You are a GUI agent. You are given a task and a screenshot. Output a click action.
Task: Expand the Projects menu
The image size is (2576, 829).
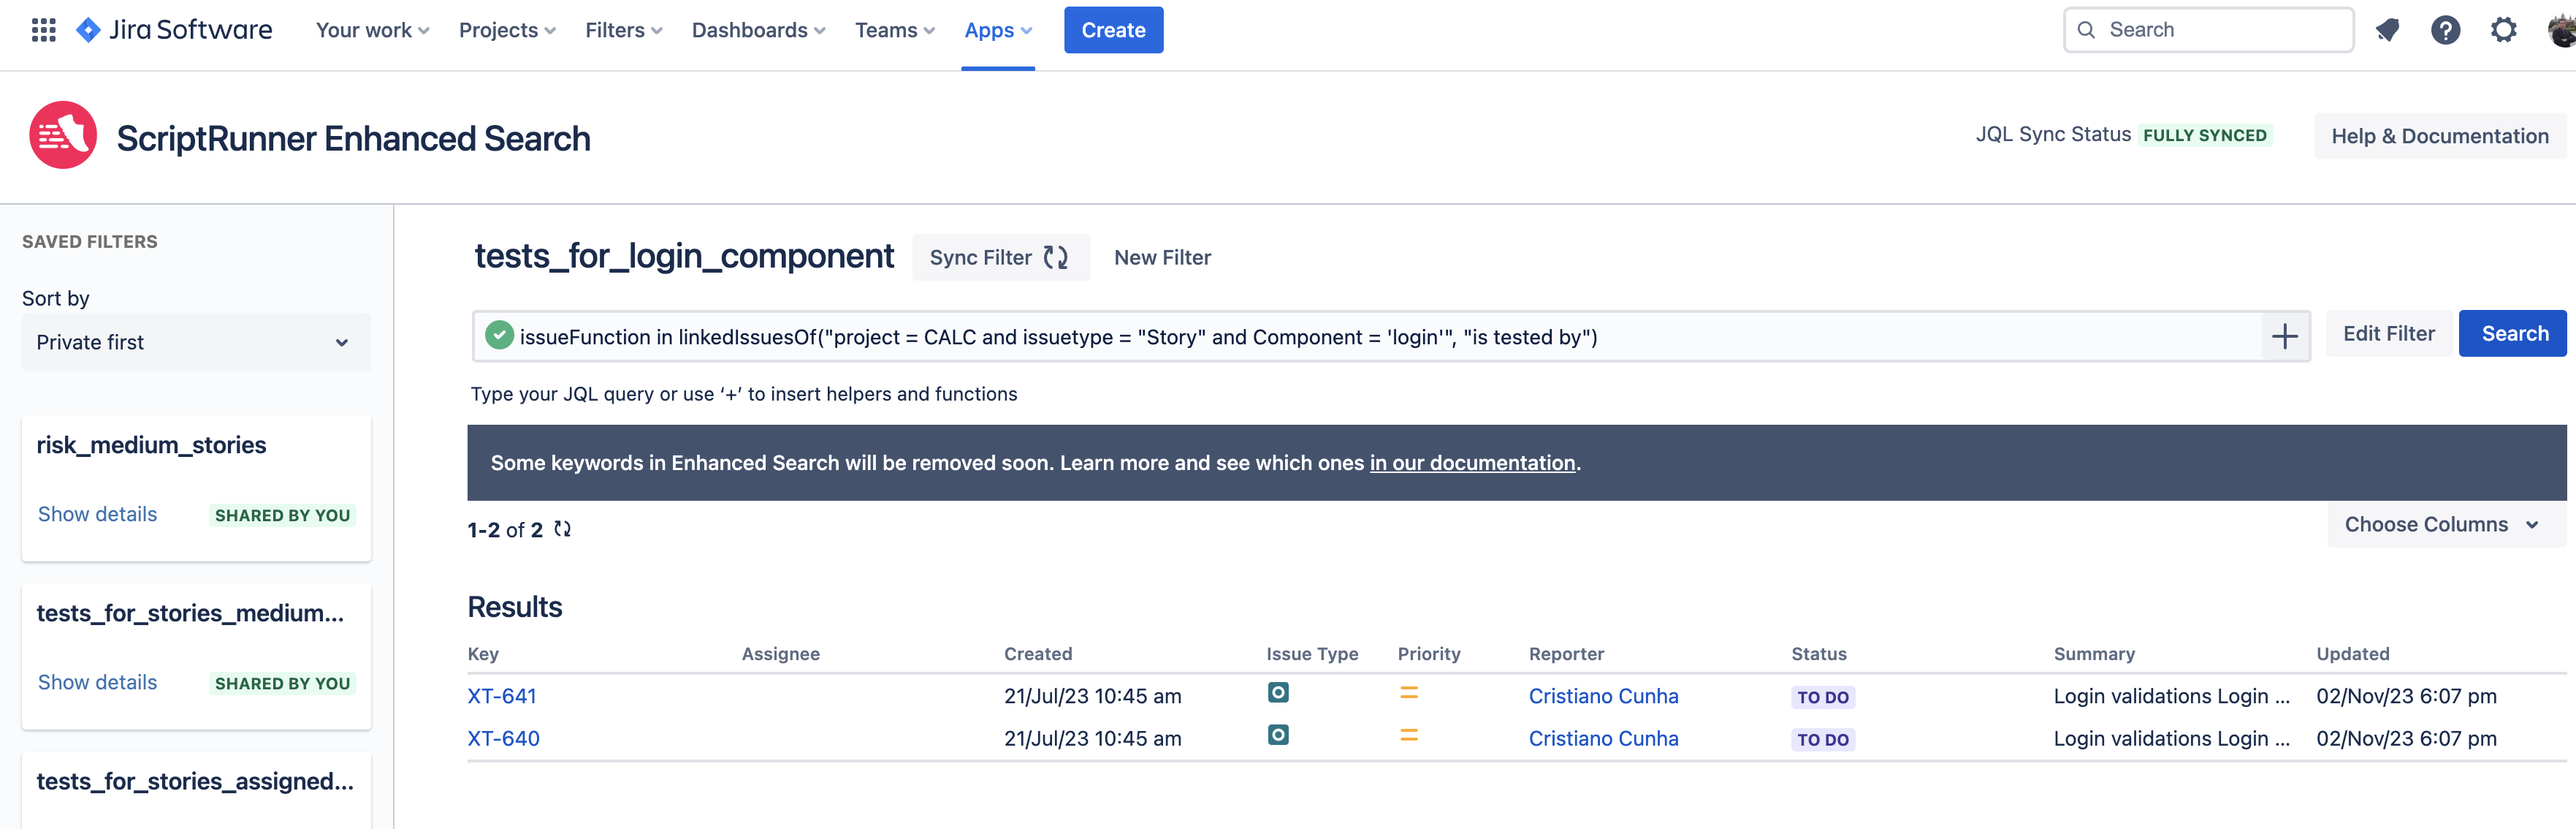[x=507, y=30]
